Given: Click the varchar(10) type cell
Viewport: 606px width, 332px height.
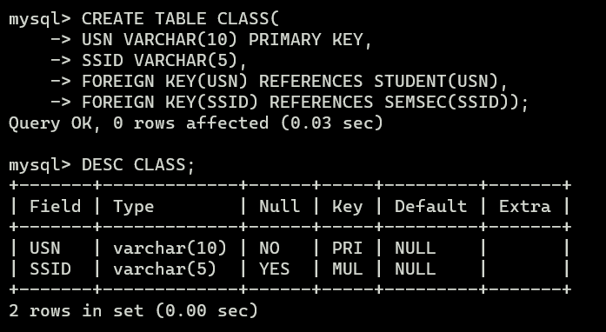Looking at the screenshot, I should coord(170,248).
